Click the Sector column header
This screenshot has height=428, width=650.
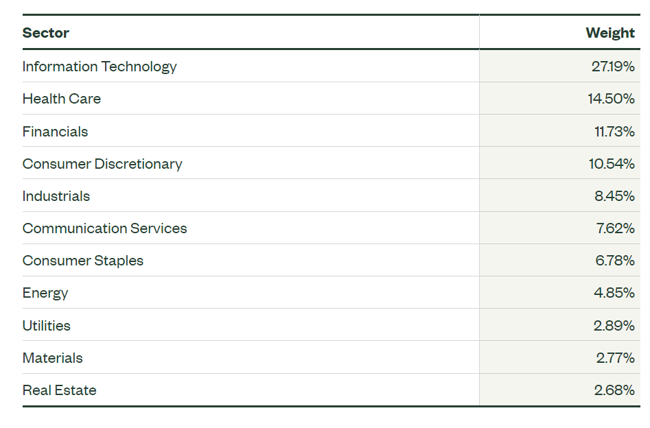(45, 33)
